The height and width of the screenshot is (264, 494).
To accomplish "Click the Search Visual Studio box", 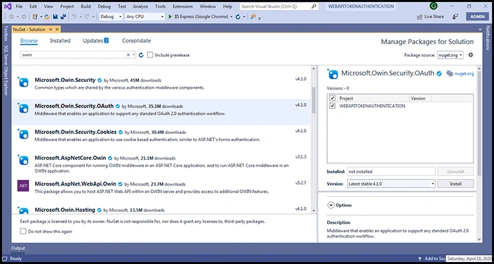I will tap(279, 7).
